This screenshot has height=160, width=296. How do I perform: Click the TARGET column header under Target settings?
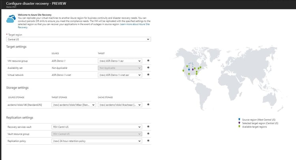[x=101, y=53]
